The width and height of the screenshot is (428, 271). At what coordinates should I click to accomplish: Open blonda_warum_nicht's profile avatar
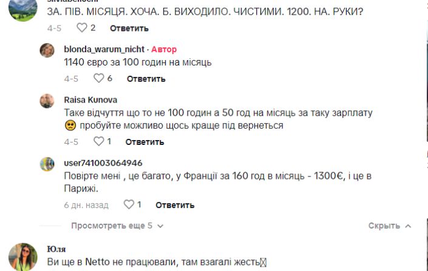pyautogui.click(x=47, y=50)
